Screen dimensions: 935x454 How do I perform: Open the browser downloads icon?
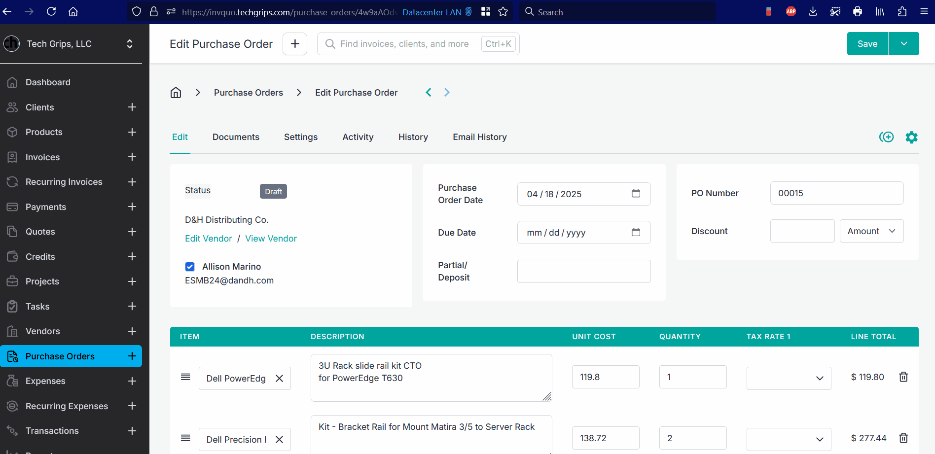[x=813, y=11]
